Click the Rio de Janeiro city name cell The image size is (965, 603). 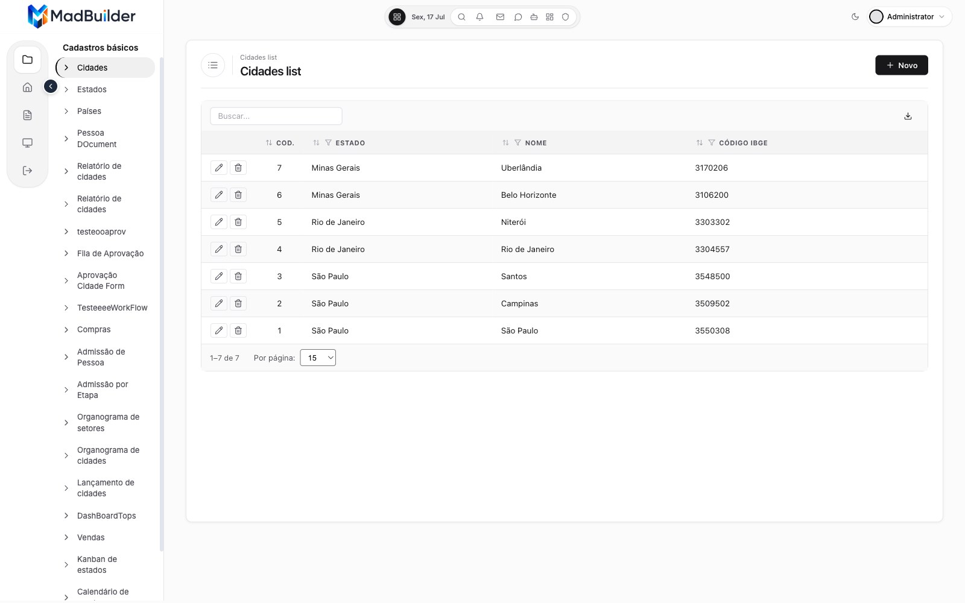pos(527,249)
